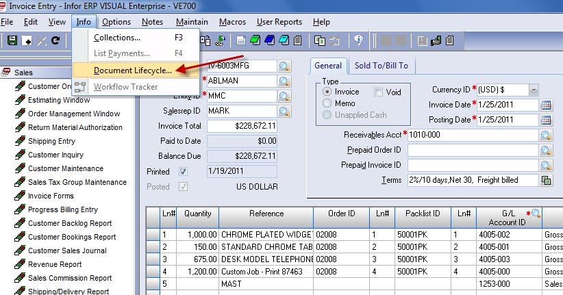Click the Packlist ID column header
The height and width of the screenshot is (295, 563).
point(423,217)
